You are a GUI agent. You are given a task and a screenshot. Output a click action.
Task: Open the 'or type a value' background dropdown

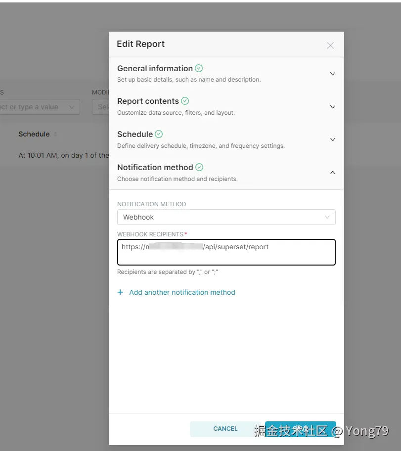[x=40, y=107]
